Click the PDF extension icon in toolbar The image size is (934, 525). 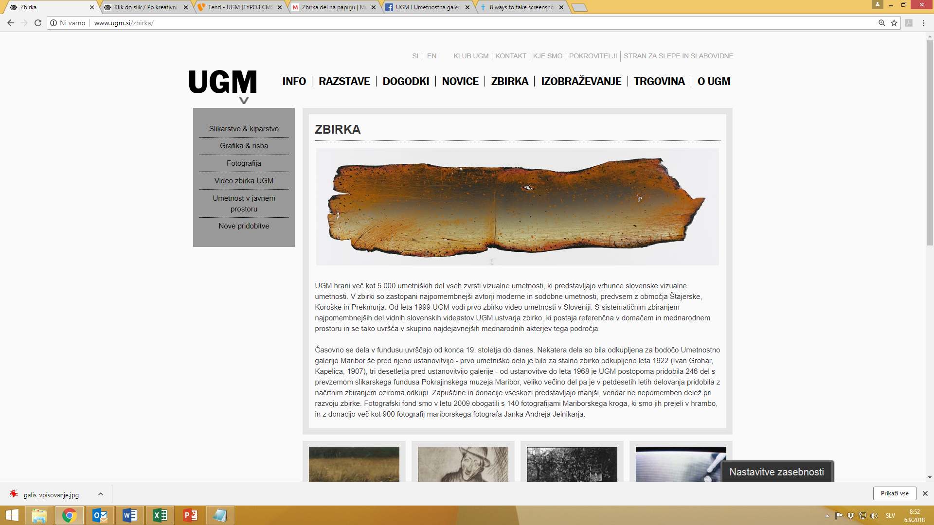[909, 23]
